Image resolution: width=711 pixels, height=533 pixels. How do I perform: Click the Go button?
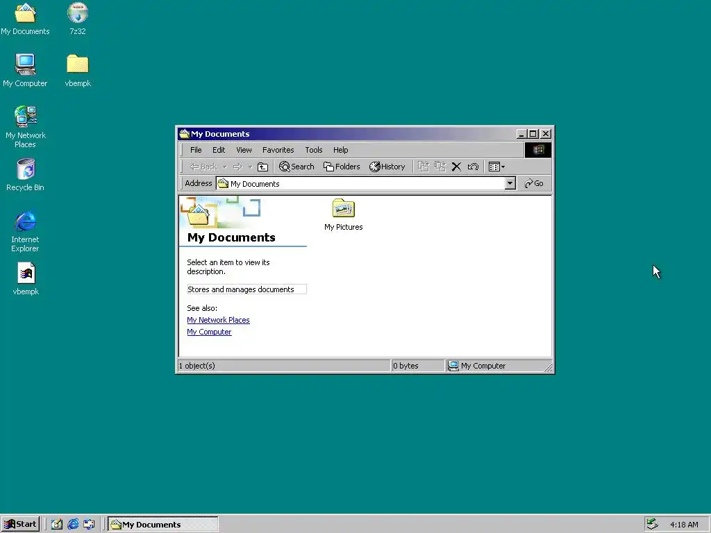[534, 183]
